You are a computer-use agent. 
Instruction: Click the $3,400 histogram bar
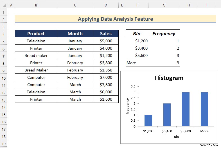[x=167, y=115]
